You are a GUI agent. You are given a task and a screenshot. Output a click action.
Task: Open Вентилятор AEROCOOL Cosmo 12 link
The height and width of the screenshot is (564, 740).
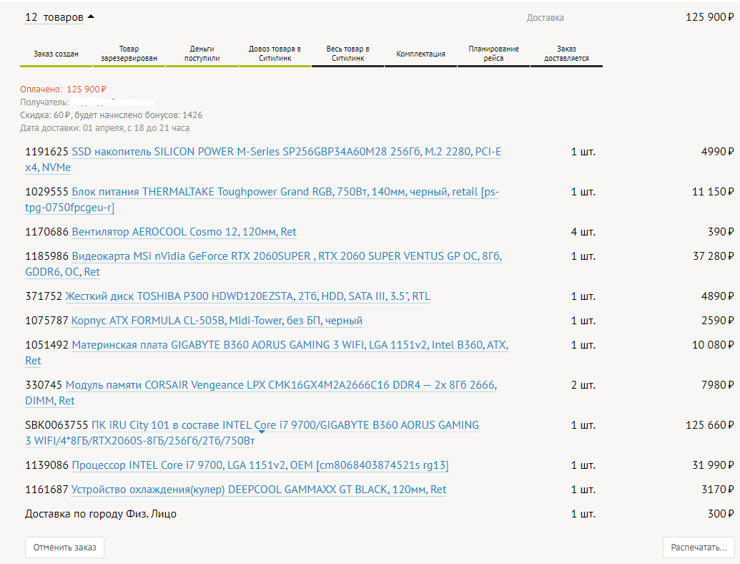[184, 232]
